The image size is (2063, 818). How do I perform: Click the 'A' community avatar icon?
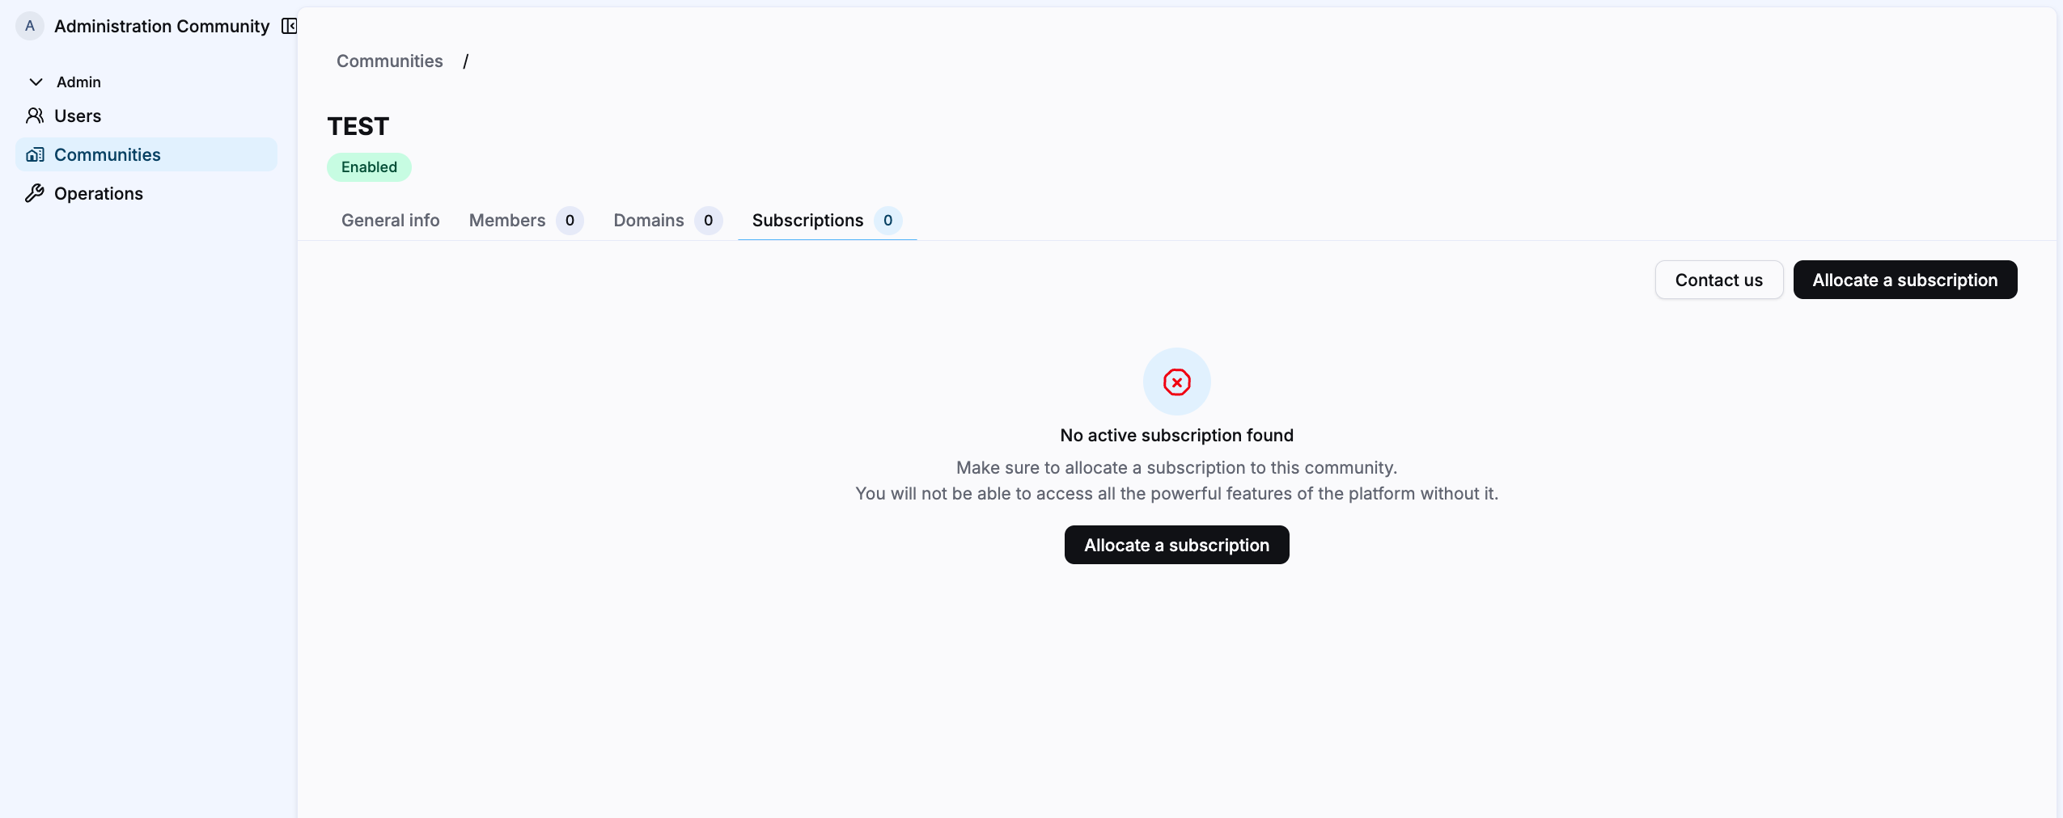tap(30, 26)
